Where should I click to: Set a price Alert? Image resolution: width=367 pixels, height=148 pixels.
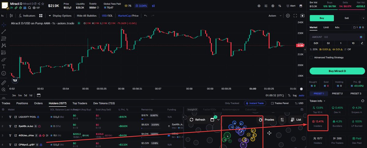click(x=291, y=6)
